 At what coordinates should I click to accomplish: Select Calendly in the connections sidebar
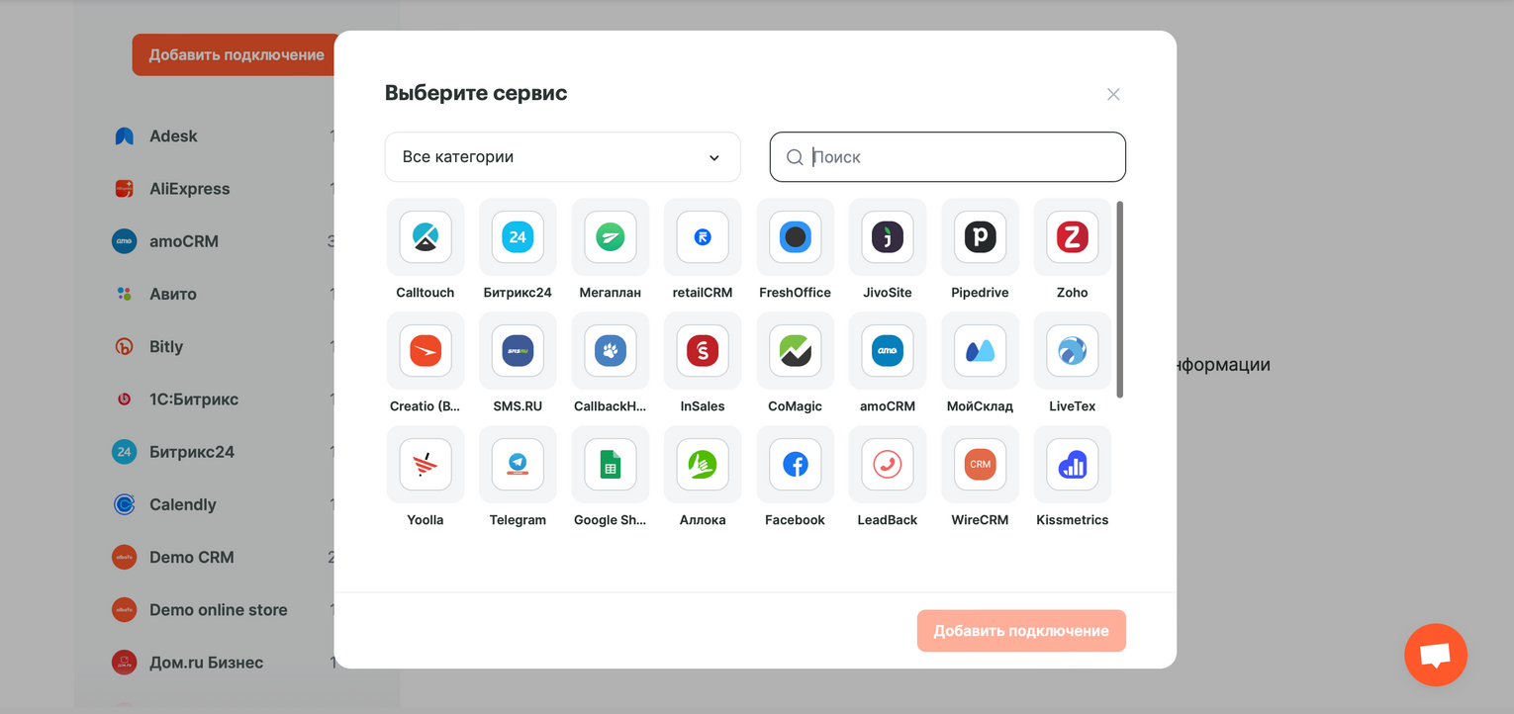(182, 504)
